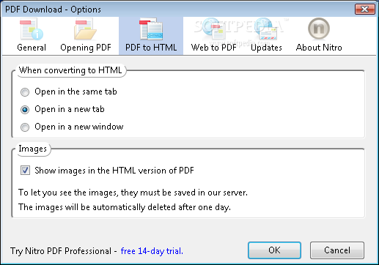The image size is (379, 265).
Task: Follow the free 14-day trial link
Action: point(152,251)
